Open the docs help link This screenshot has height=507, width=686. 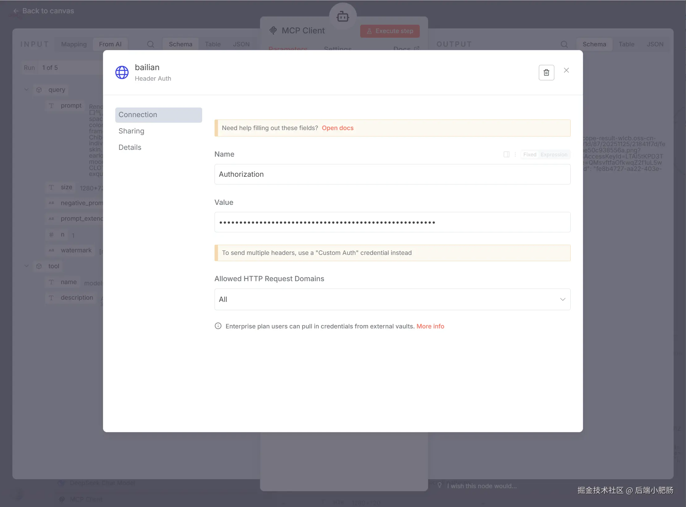point(337,128)
